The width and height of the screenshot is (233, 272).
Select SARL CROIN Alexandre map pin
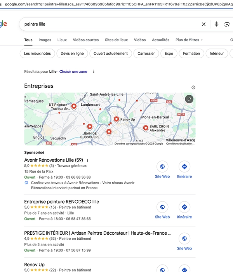pos(146,128)
